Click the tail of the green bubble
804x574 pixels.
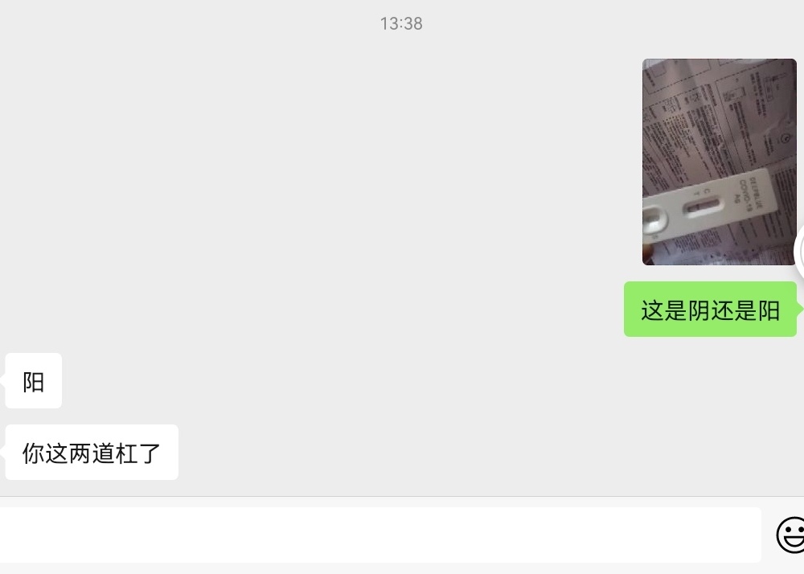[x=800, y=309]
